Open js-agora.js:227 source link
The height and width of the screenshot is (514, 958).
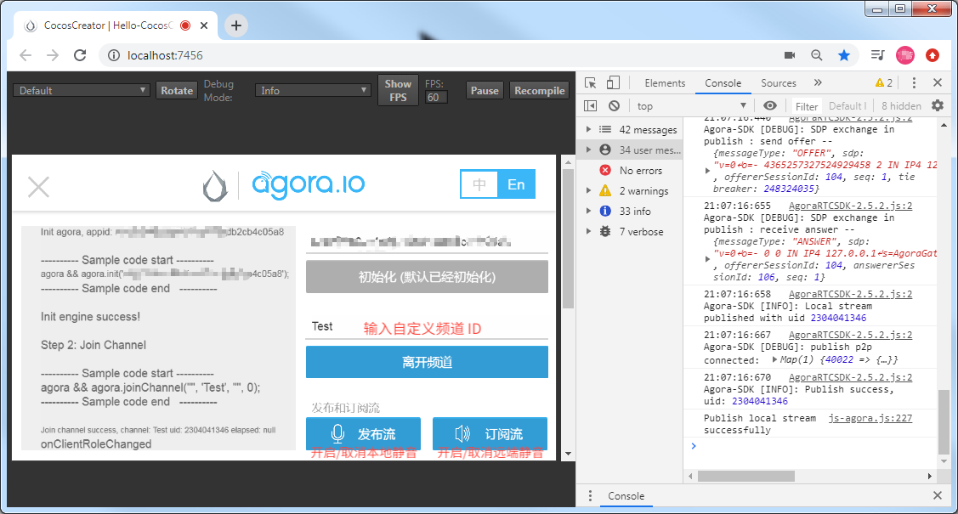(x=870, y=418)
